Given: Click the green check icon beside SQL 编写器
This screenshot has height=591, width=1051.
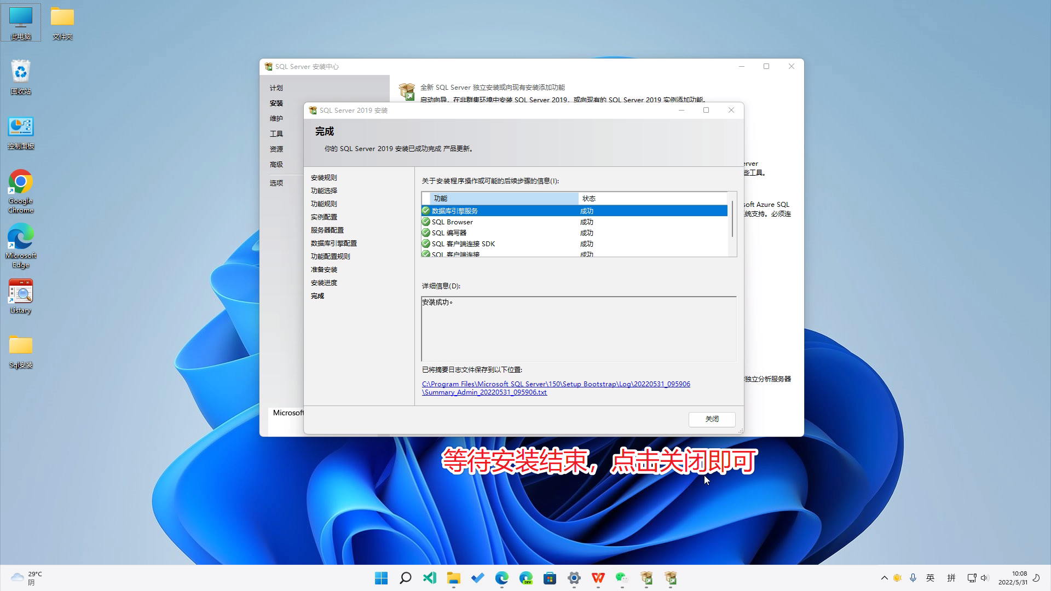Looking at the screenshot, I should point(426,233).
